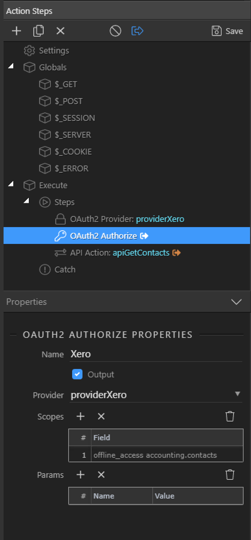Screen dimensions: 251x540
Task: Add a new parameter row with plus icon
Action: (x=80, y=475)
